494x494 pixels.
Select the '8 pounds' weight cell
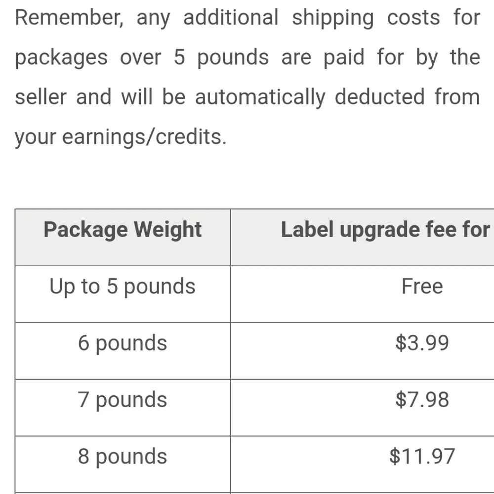tap(123, 464)
